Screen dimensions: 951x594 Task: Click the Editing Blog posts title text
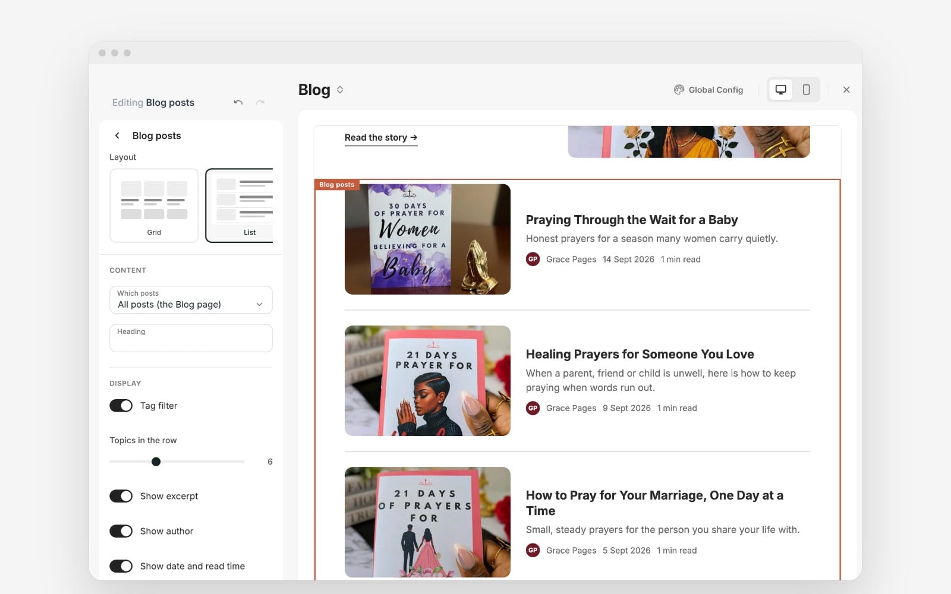click(x=153, y=103)
